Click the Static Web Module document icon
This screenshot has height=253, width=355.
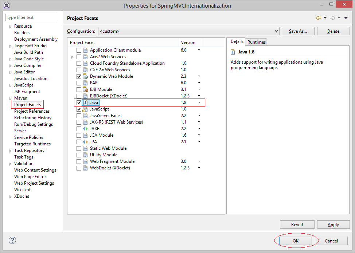pyautogui.click(x=85, y=148)
